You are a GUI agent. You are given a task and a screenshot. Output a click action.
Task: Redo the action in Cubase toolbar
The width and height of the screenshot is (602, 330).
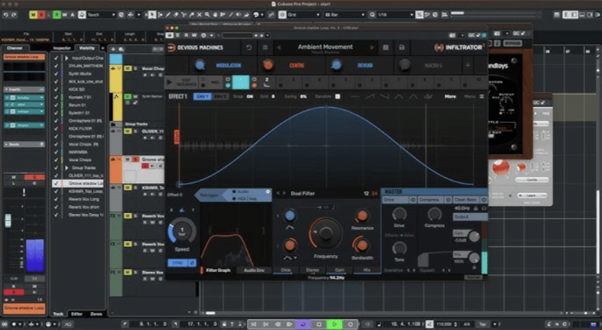[14, 15]
